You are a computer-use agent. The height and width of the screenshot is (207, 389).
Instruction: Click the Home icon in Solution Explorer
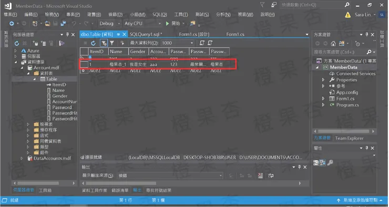pyautogui.click(x=333, y=44)
